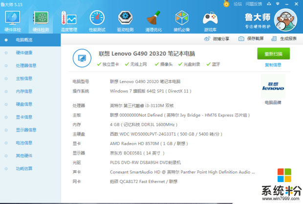
Task: Select 电脑概览 in the sidebar
Action: pos(30,40)
